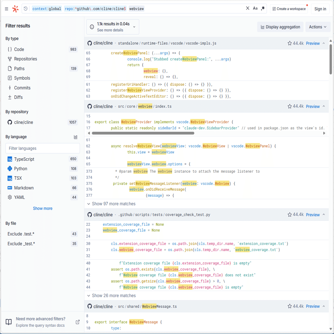The height and width of the screenshot is (334, 334).
Task: Toggle regular expression search mode
Action: tap(263, 8)
